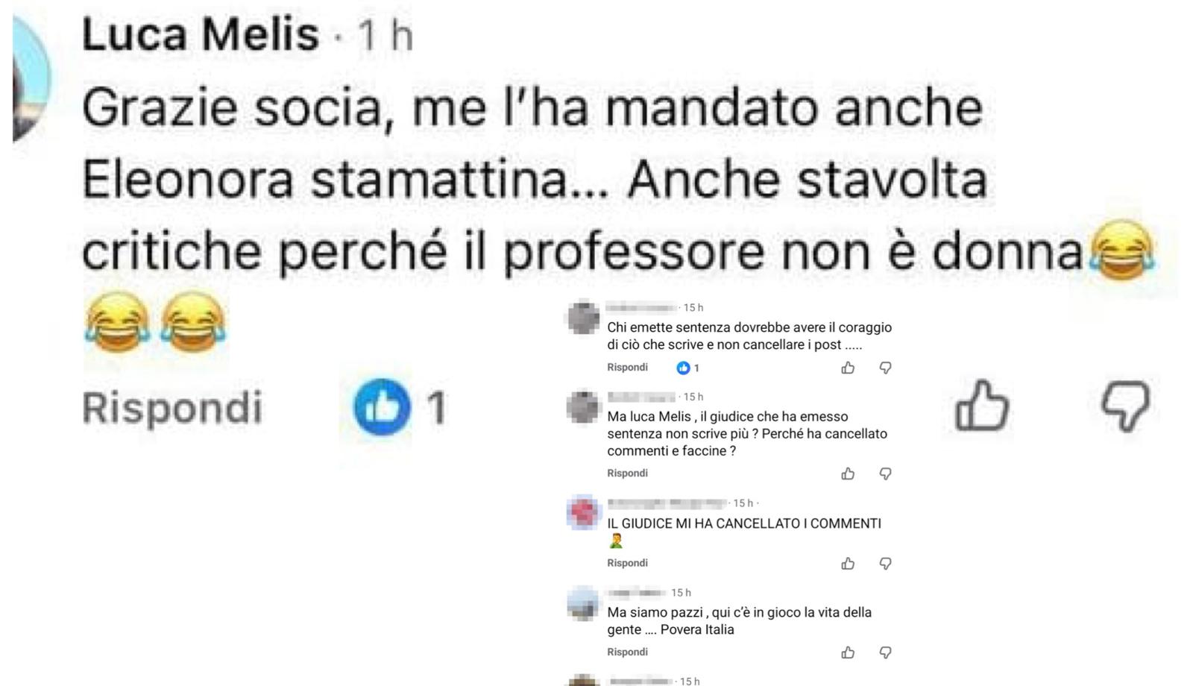Click the blue like reaction on Luca Melis comment
This screenshot has height=686, width=1193.
click(x=382, y=407)
